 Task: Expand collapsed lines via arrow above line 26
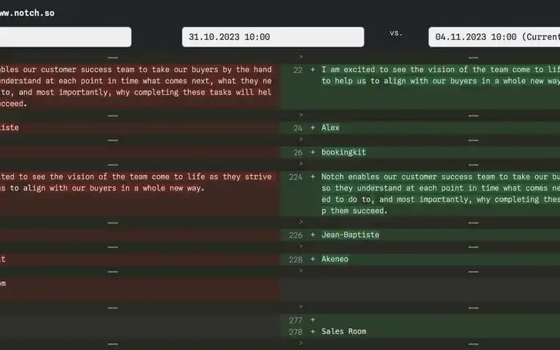coord(300,139)
